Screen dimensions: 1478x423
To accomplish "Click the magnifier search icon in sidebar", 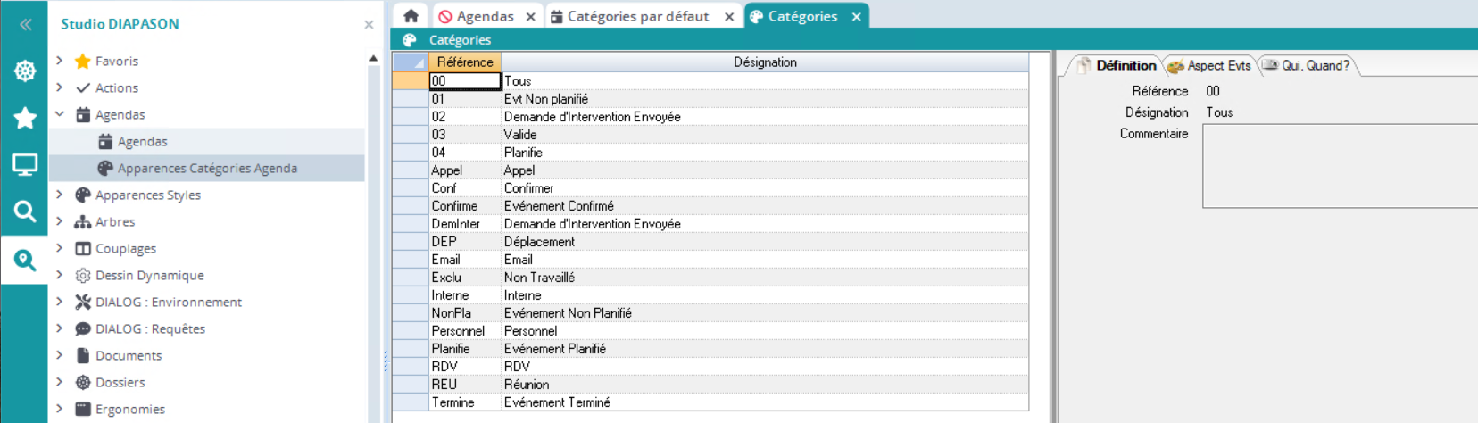I will pos(25,211).
